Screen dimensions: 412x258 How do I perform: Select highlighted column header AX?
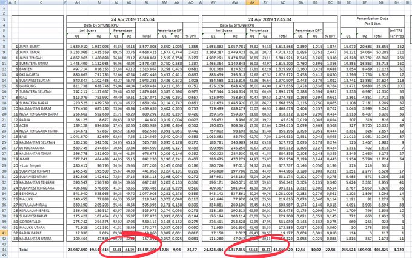252,2
